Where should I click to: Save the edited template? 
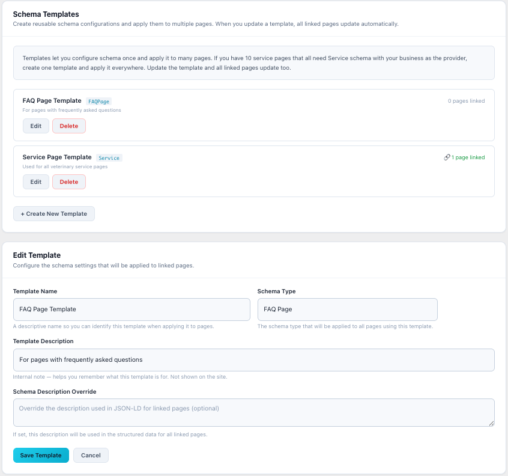(40, 455)
